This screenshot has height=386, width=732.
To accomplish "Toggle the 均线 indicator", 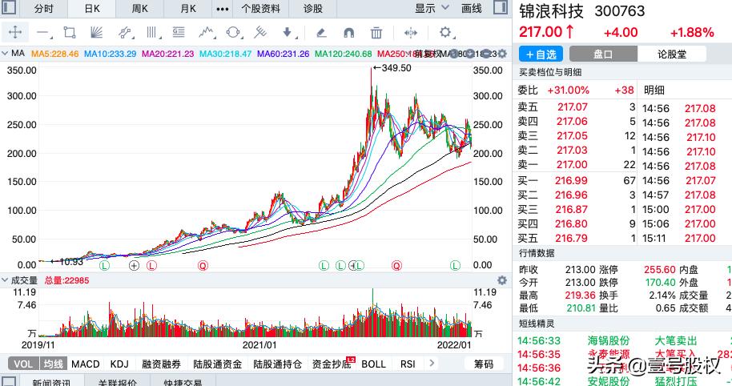I will click(x=54, y=364).
